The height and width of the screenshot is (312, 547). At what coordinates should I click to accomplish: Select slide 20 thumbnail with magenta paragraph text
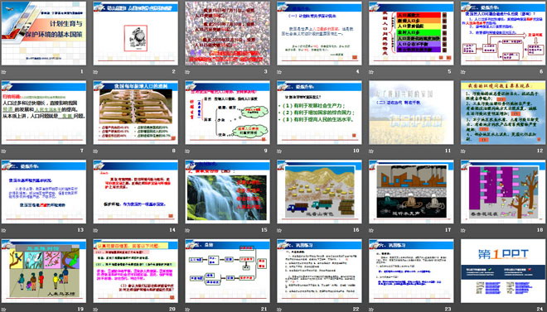coord(136,271)
